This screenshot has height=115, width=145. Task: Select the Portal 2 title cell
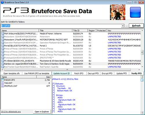43,46
